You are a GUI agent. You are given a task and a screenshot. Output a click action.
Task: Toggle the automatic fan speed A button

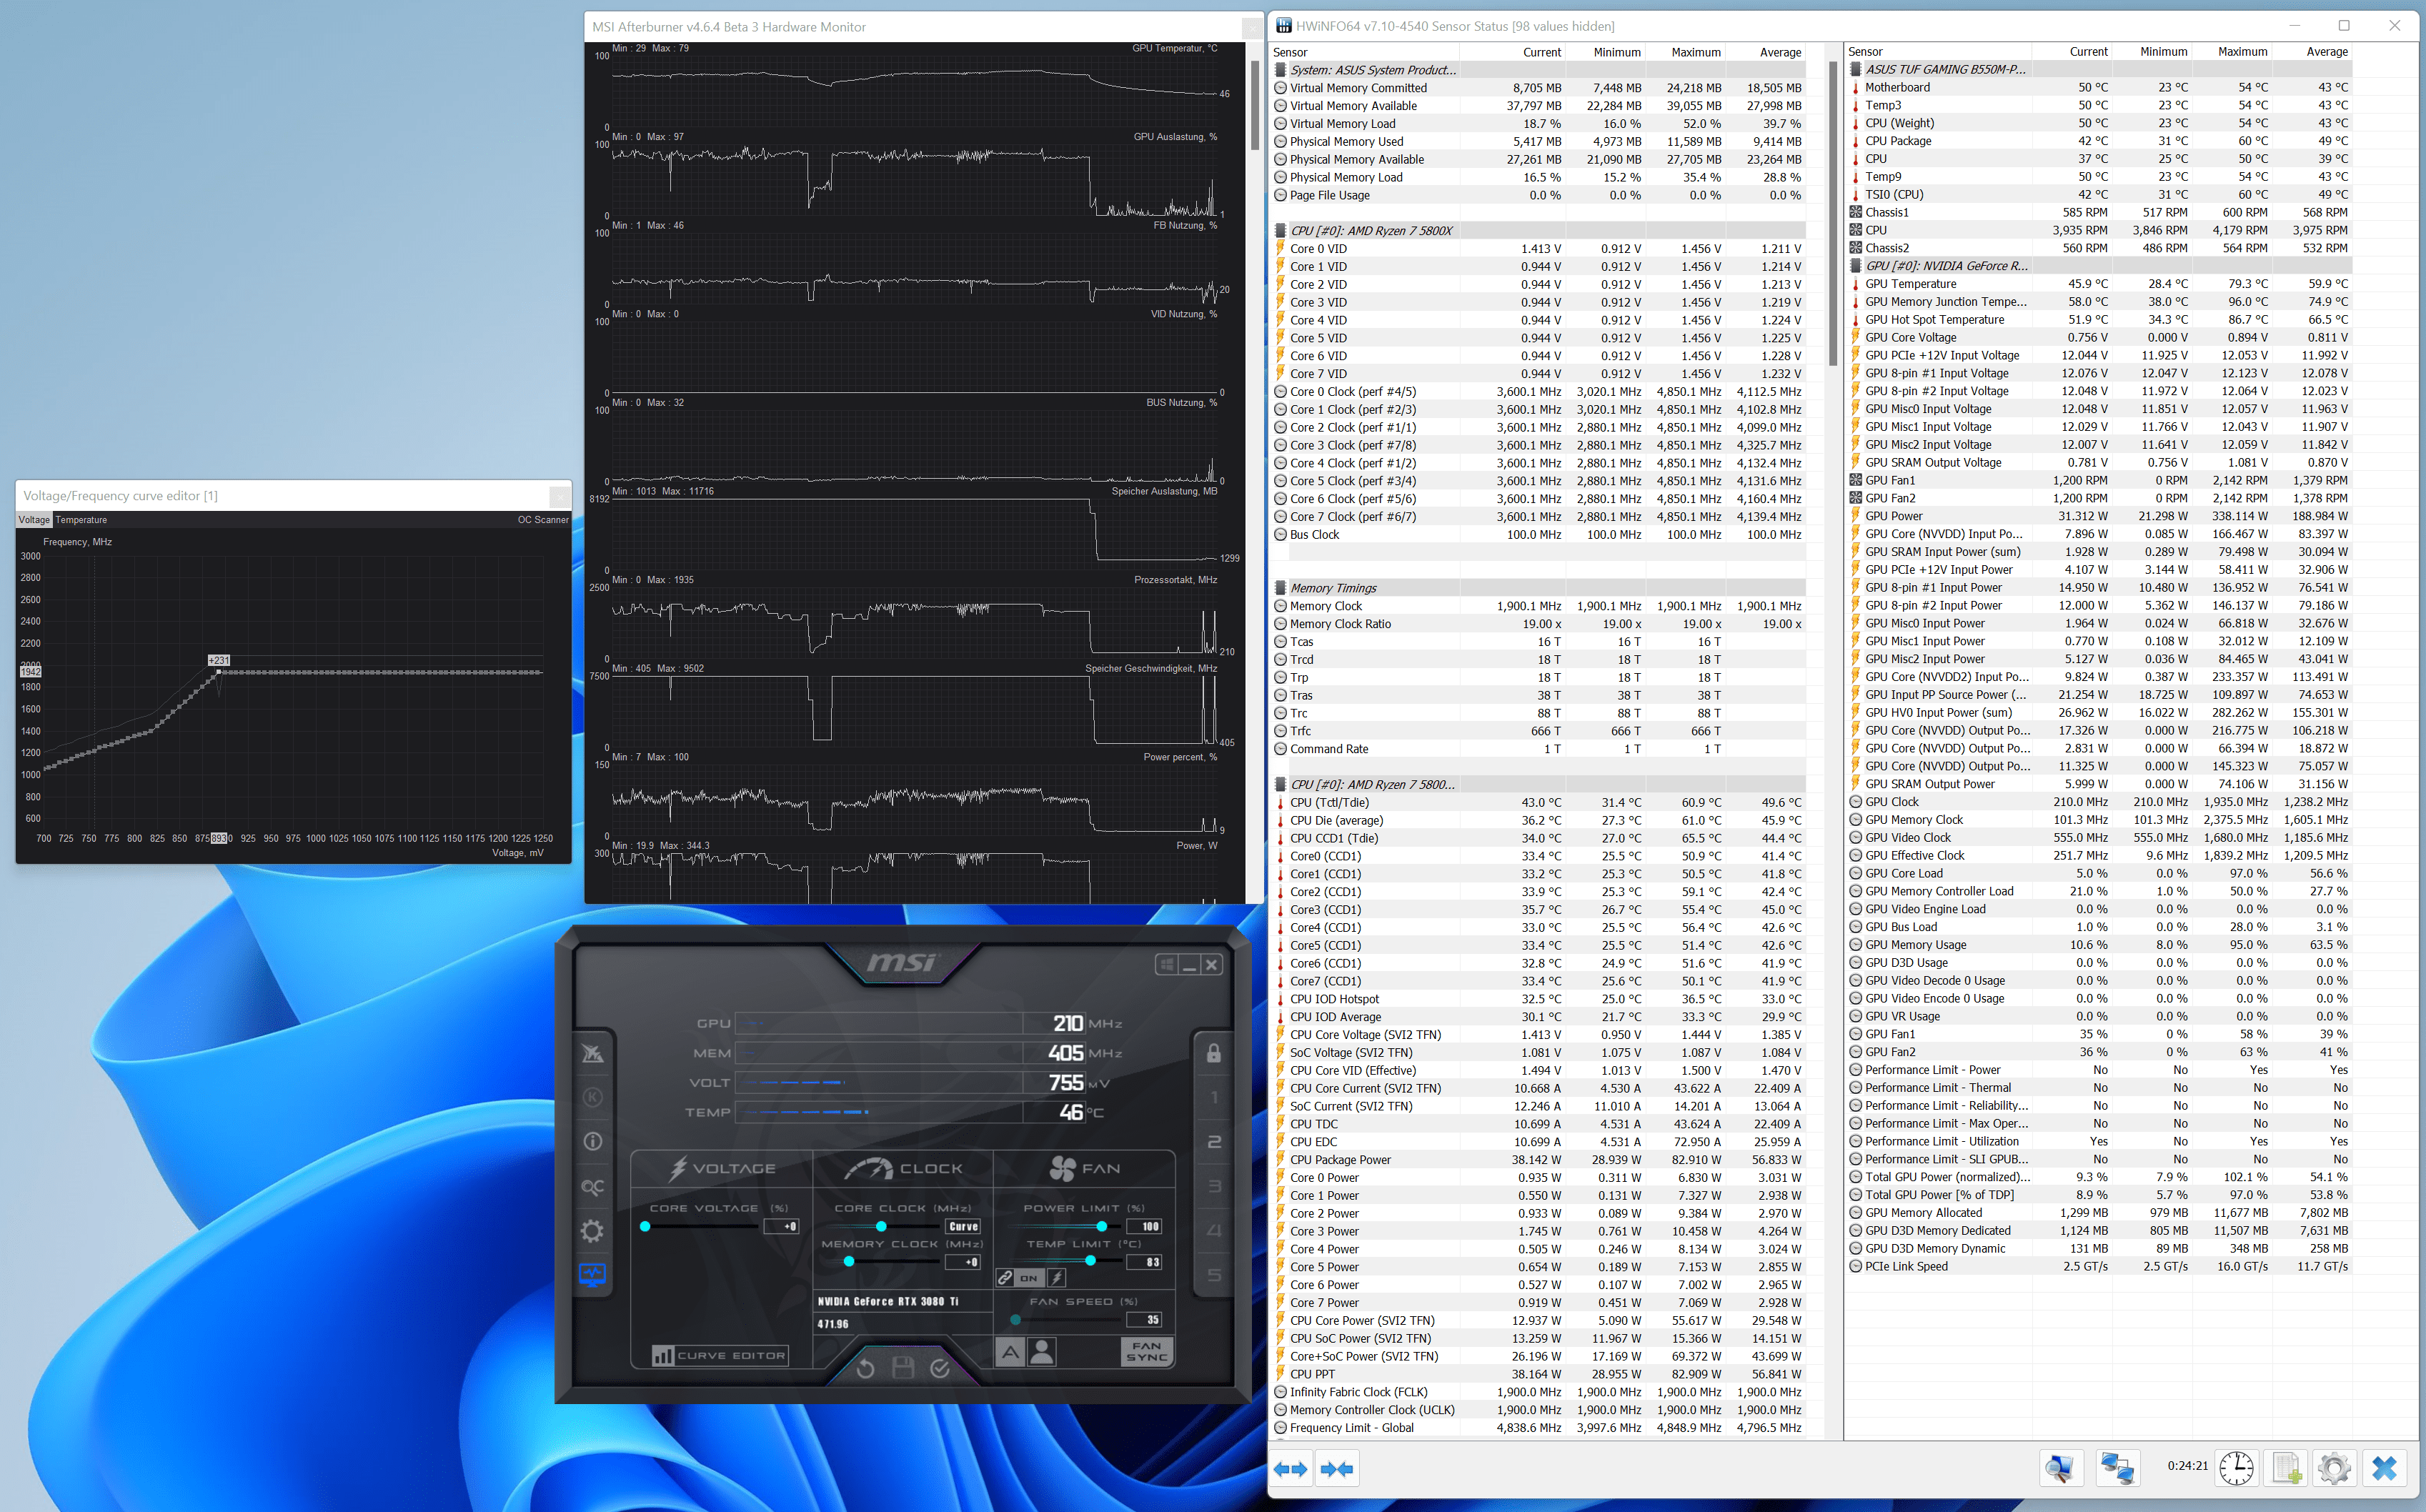(1010, 1352)
